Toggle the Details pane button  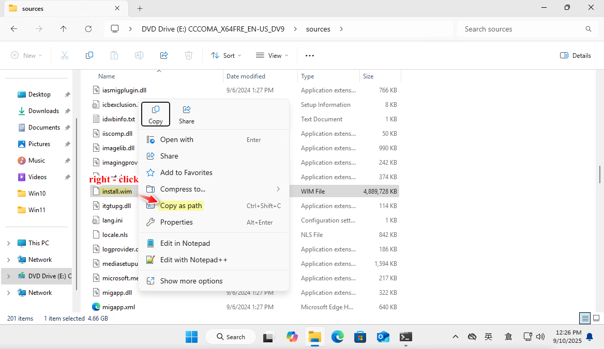576,55
